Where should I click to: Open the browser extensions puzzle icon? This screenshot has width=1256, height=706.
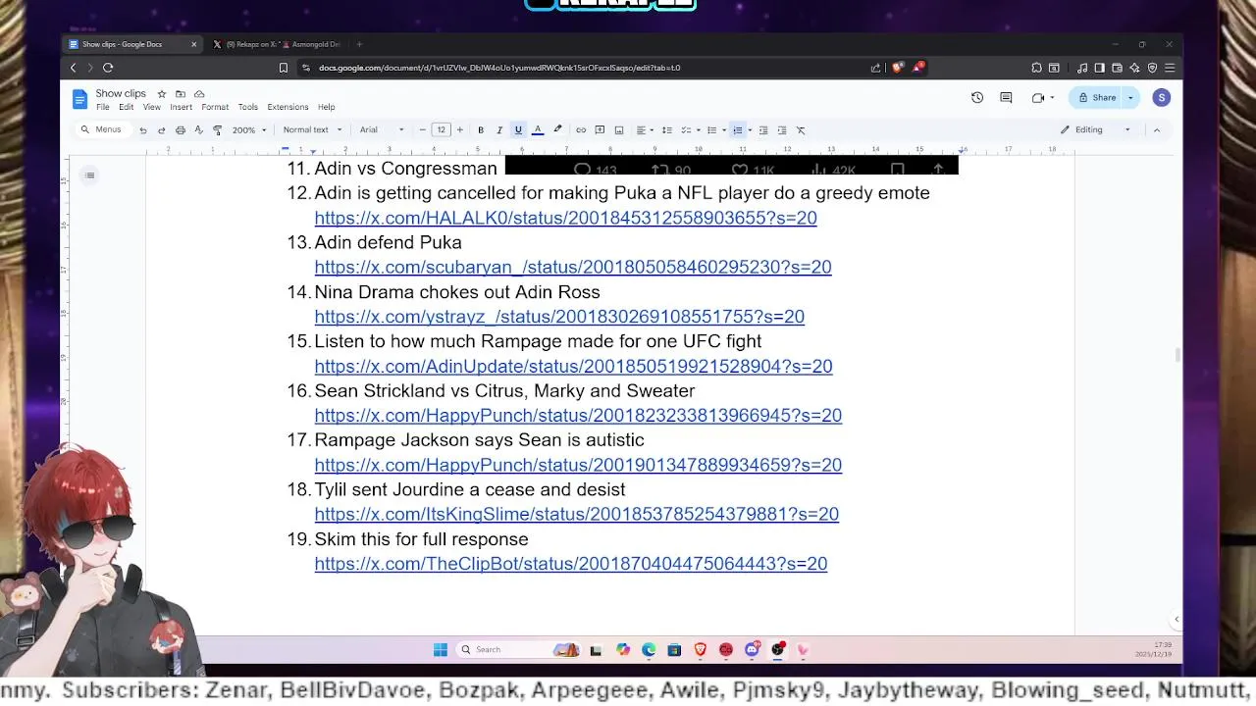[1036, 68]
